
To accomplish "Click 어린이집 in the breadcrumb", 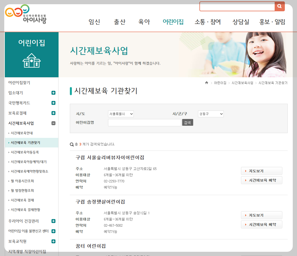I will (220, 83).
